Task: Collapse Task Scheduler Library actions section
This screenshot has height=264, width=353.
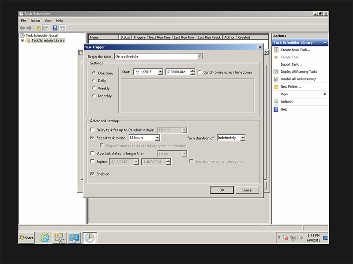Action: (x=325, y=42)
